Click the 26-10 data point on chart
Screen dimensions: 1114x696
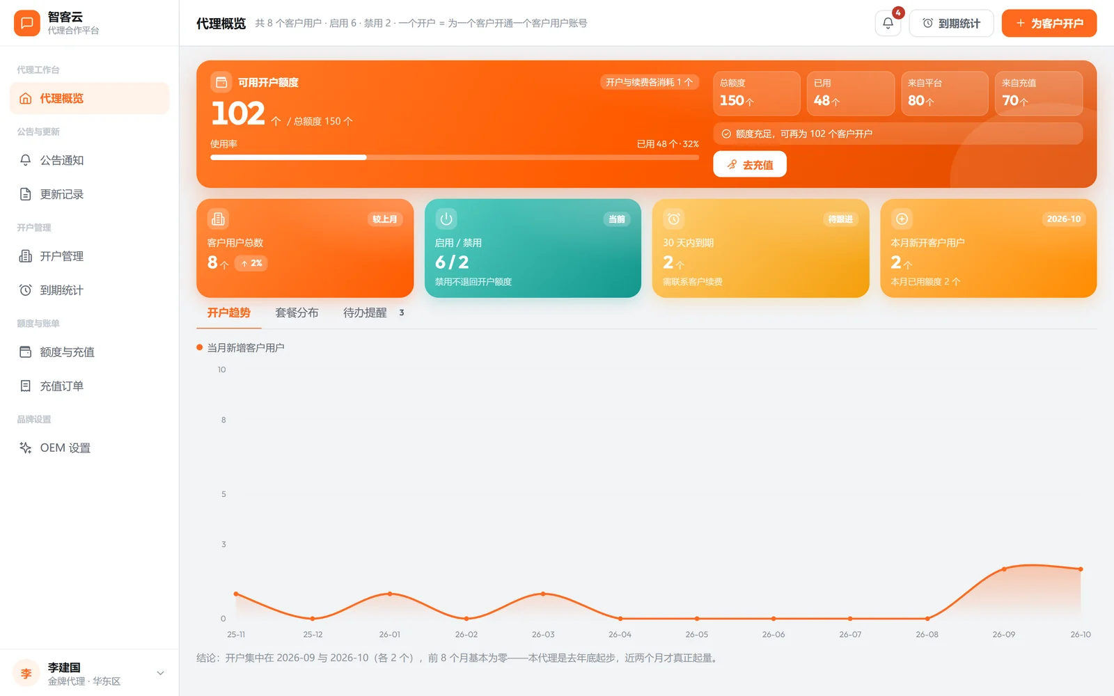click(x=1081, y=569)
